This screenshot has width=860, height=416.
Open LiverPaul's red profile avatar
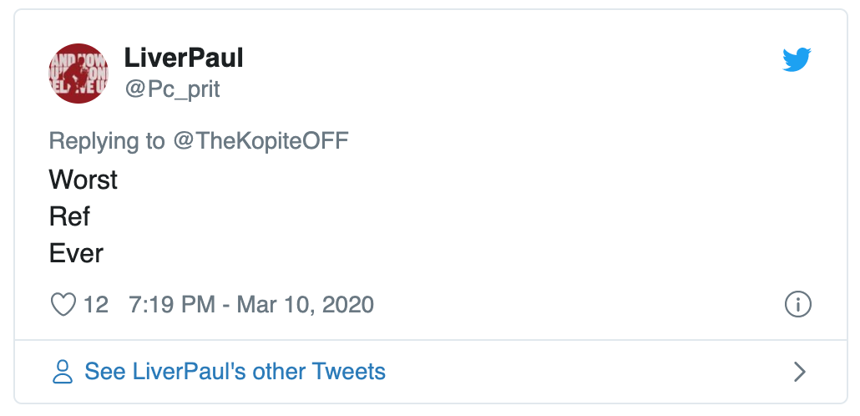(78, 73)
